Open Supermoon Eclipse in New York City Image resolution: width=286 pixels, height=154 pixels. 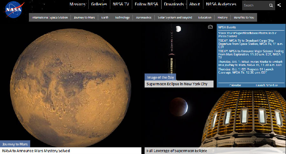click(x=176, y=84)
